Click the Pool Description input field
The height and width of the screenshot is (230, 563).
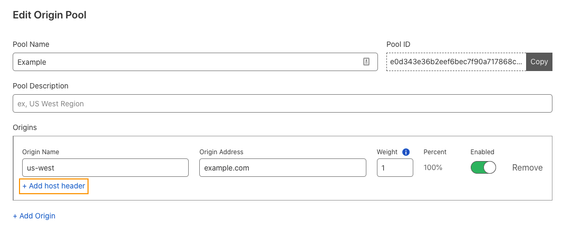(282, 104)
